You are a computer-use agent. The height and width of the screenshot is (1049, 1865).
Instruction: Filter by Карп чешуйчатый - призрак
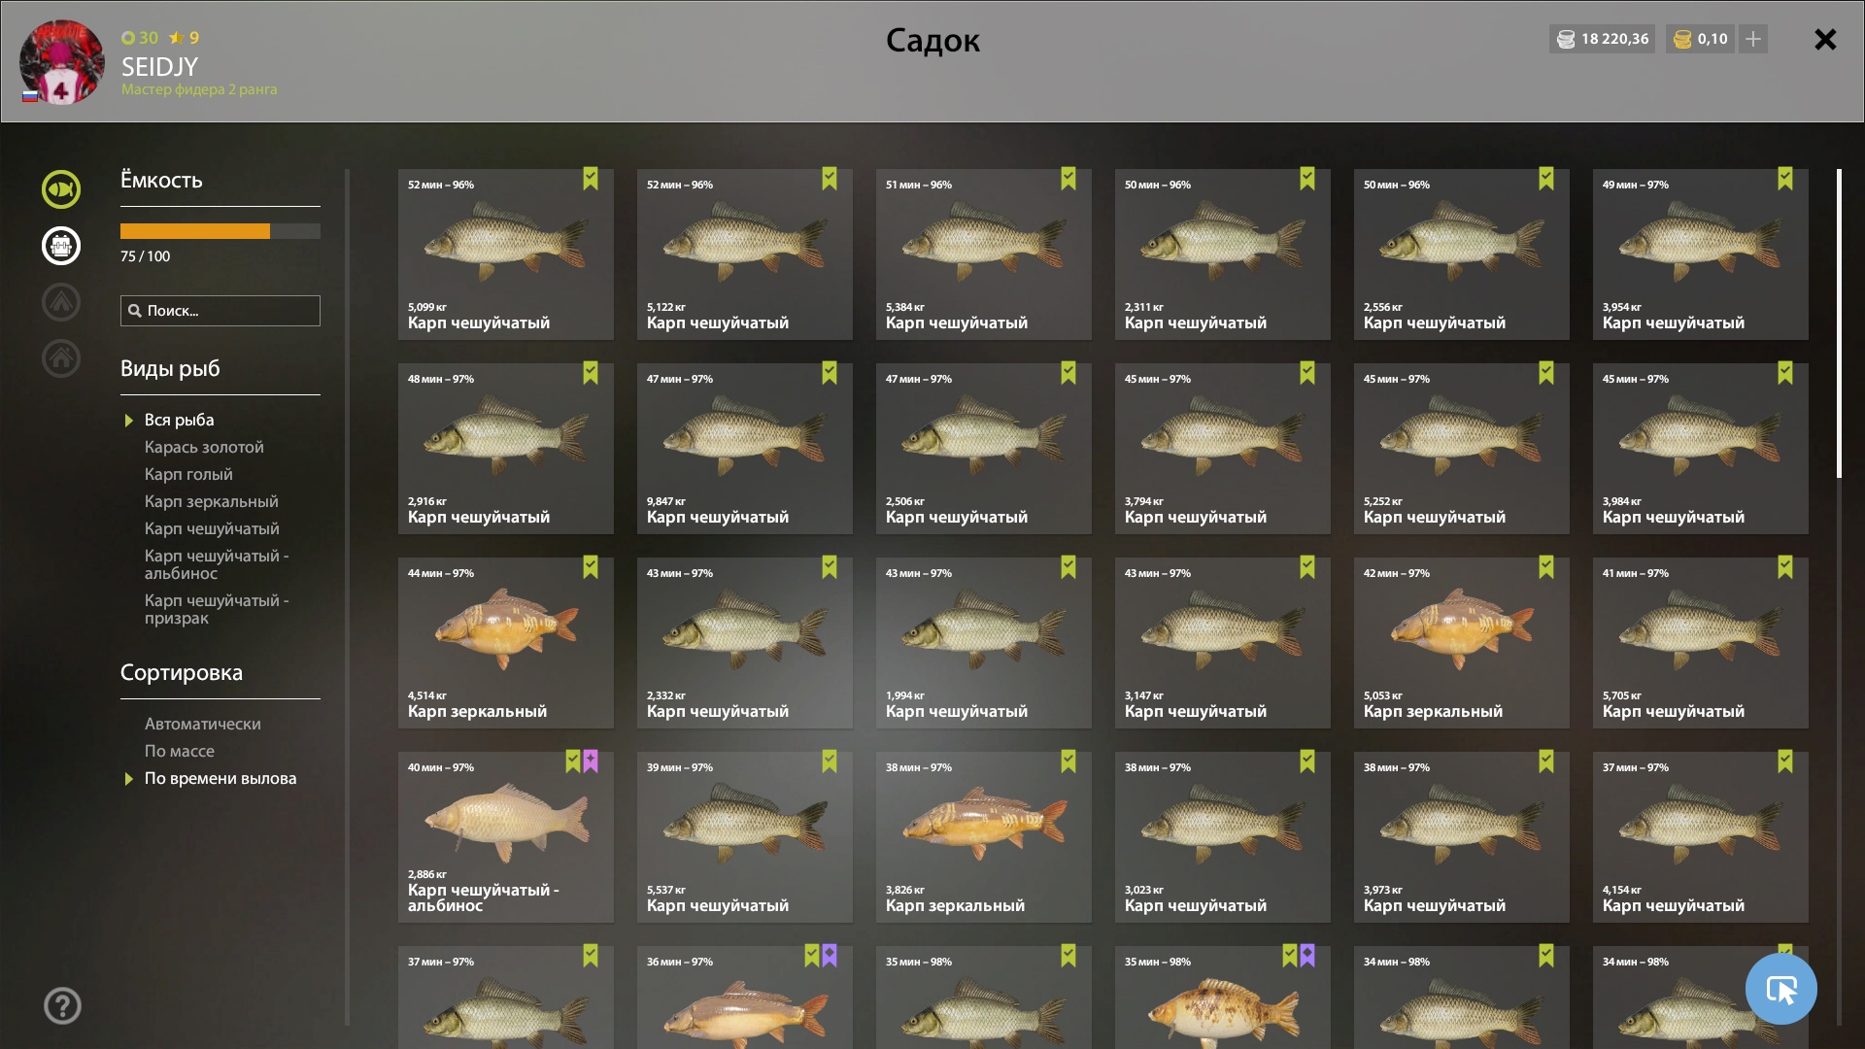click(217, 609)
